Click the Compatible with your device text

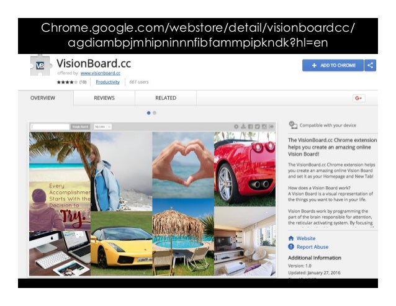pyautogui.click(x=328, y=125)
